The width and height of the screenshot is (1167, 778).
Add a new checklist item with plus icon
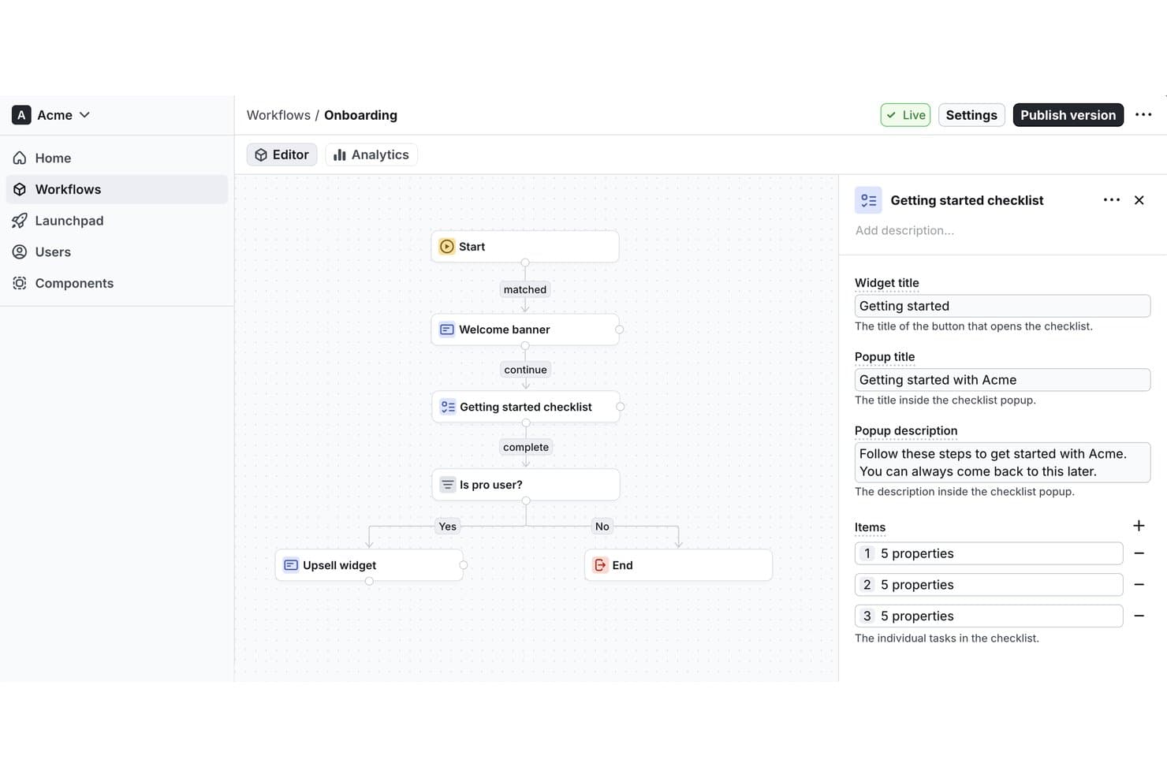[1139, 526]
